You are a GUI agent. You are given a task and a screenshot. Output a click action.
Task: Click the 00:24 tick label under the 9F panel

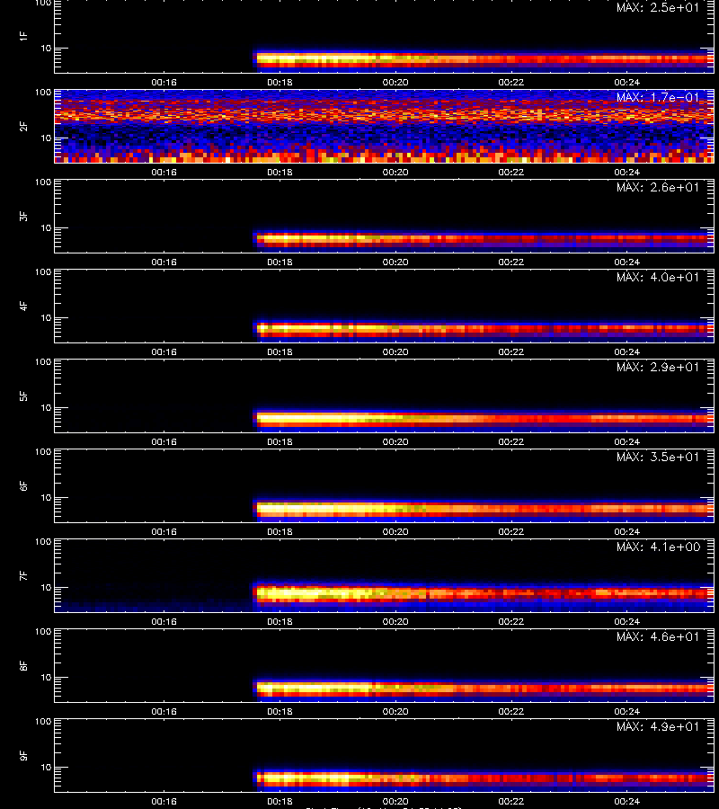[626, 801]
